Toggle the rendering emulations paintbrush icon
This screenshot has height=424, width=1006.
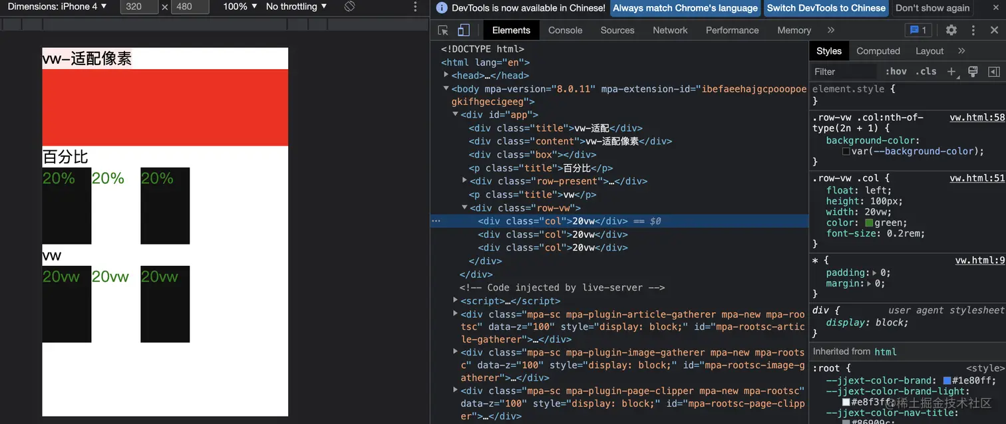973,71
